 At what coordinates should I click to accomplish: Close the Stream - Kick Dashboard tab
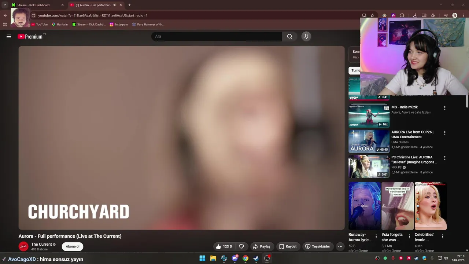(62, 5)
